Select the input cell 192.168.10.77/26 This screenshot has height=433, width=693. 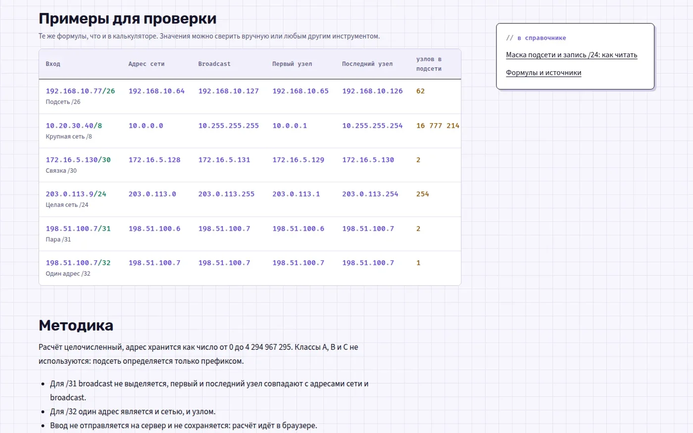coord(80,91)
